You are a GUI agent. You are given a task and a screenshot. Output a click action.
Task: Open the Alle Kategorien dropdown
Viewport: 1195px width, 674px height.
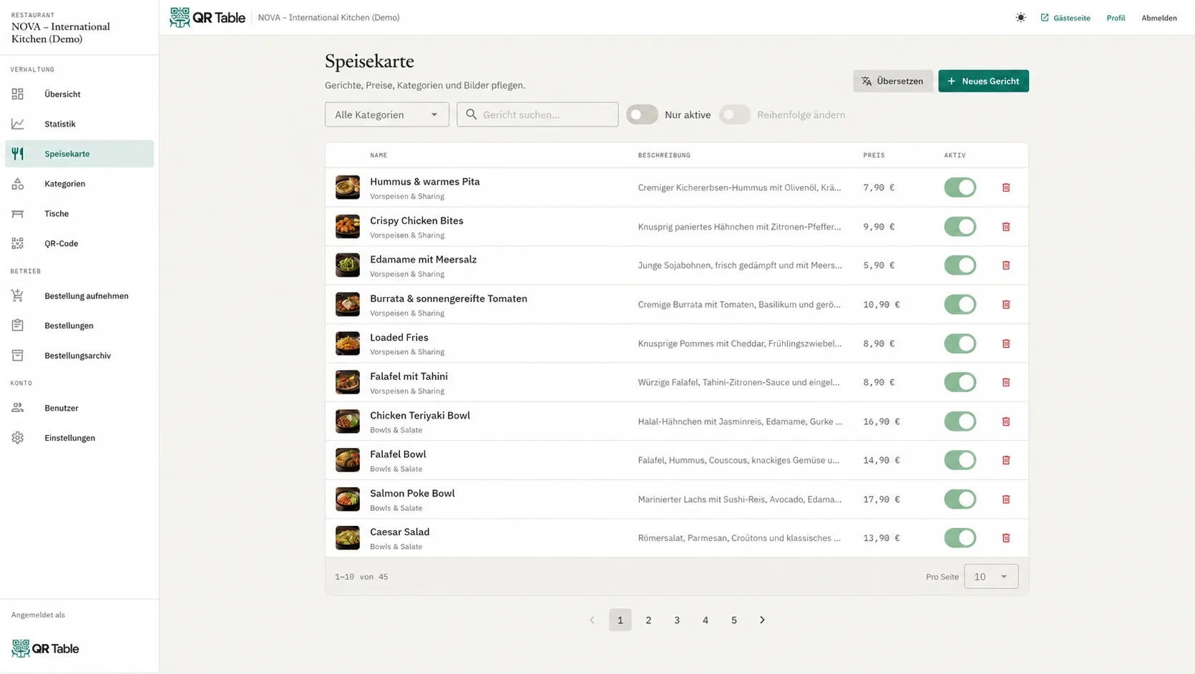(387, 114)
